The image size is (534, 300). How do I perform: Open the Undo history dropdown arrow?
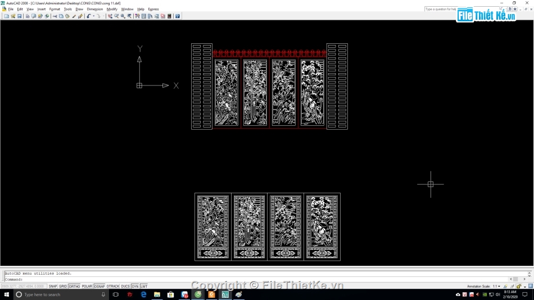pos(93,16)
